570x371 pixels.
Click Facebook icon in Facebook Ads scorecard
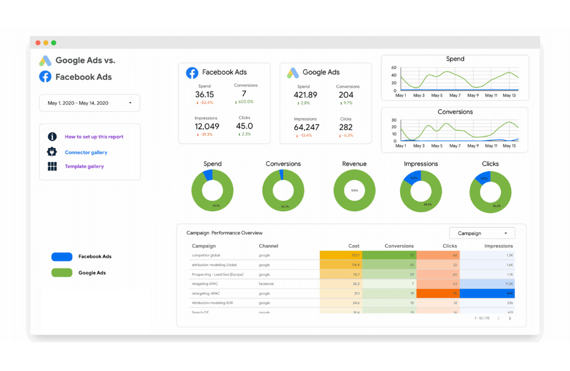192,72
